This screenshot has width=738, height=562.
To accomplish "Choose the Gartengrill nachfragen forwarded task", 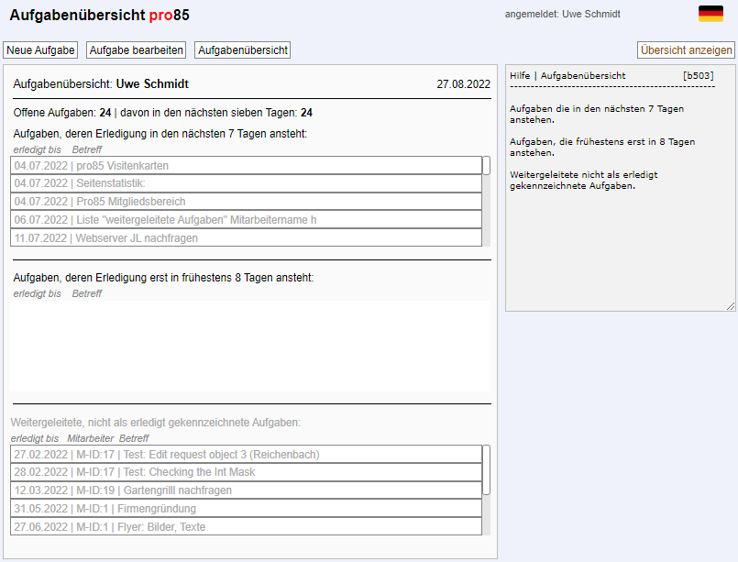I will [x=246, y=490].
